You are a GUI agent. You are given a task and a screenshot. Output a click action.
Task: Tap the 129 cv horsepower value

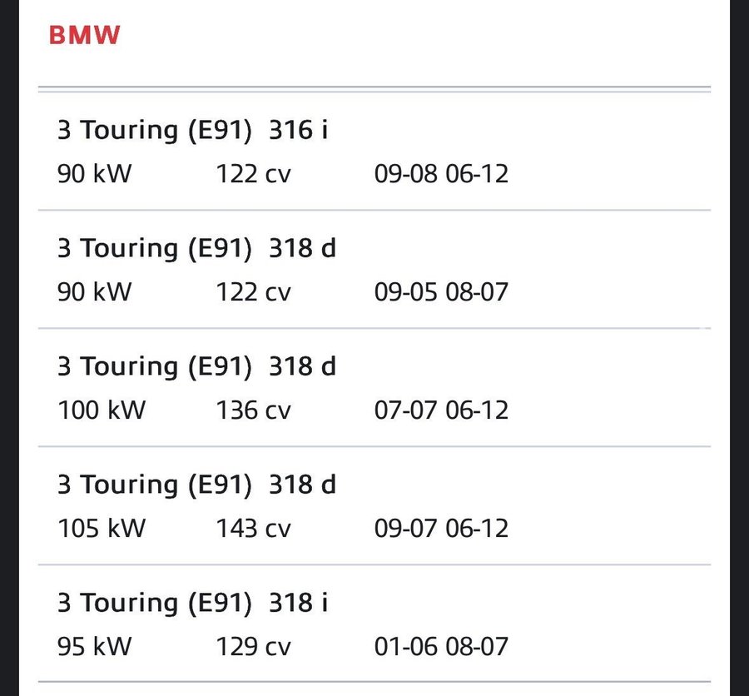pos(254,647)
